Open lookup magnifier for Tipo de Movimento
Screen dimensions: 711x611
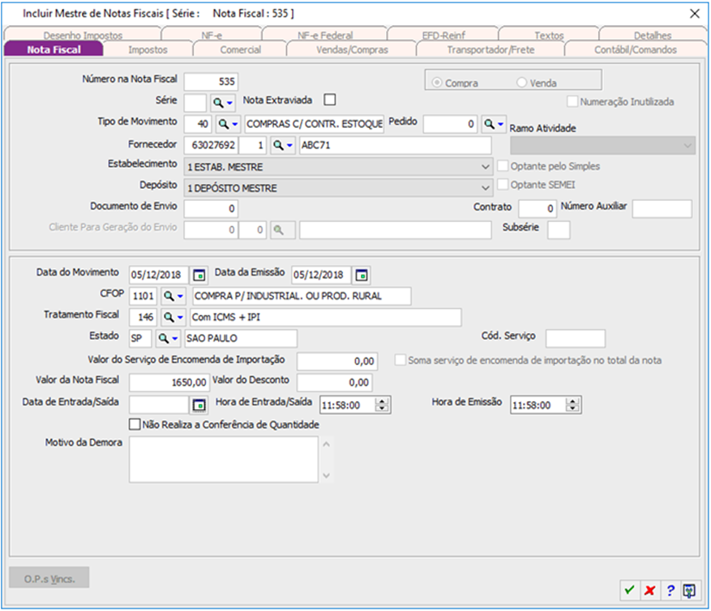coord(228,124)
